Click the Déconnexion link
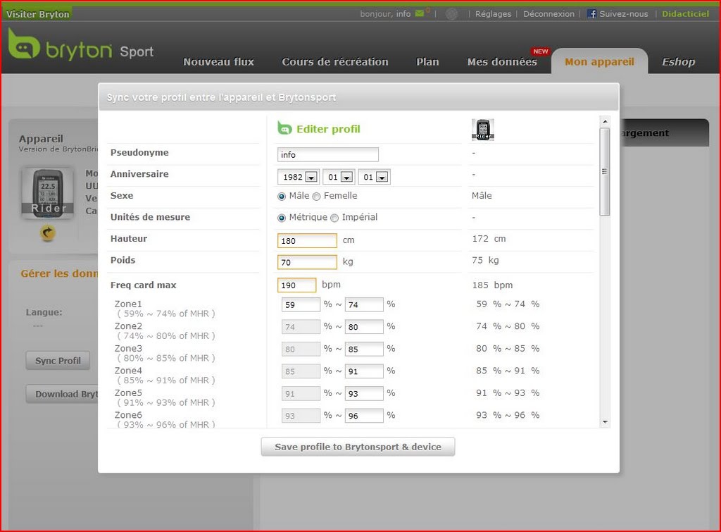Image resolution: width=721 pixels, height=532 pixels. coord(548,14)
